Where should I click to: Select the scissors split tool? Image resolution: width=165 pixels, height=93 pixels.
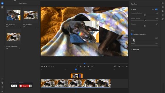pyautogui.click(x=2, y=79)
